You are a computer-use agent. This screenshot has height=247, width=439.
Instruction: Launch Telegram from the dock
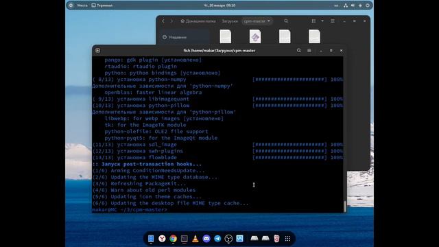217,239
